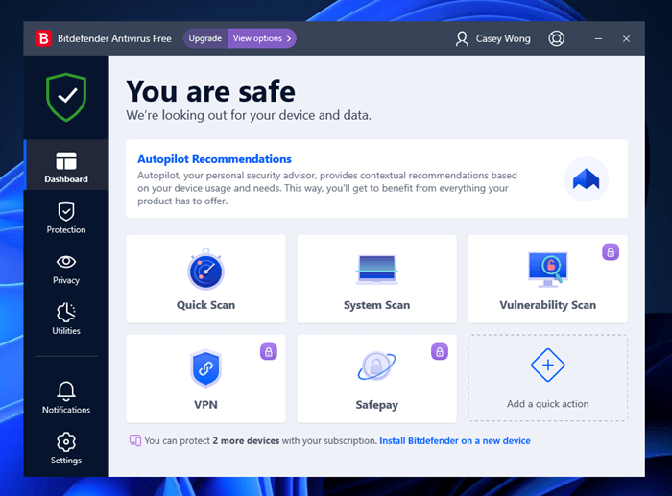672x496 pixels.
Task: Click the "You are safe" heading
Action: point(210,91)
